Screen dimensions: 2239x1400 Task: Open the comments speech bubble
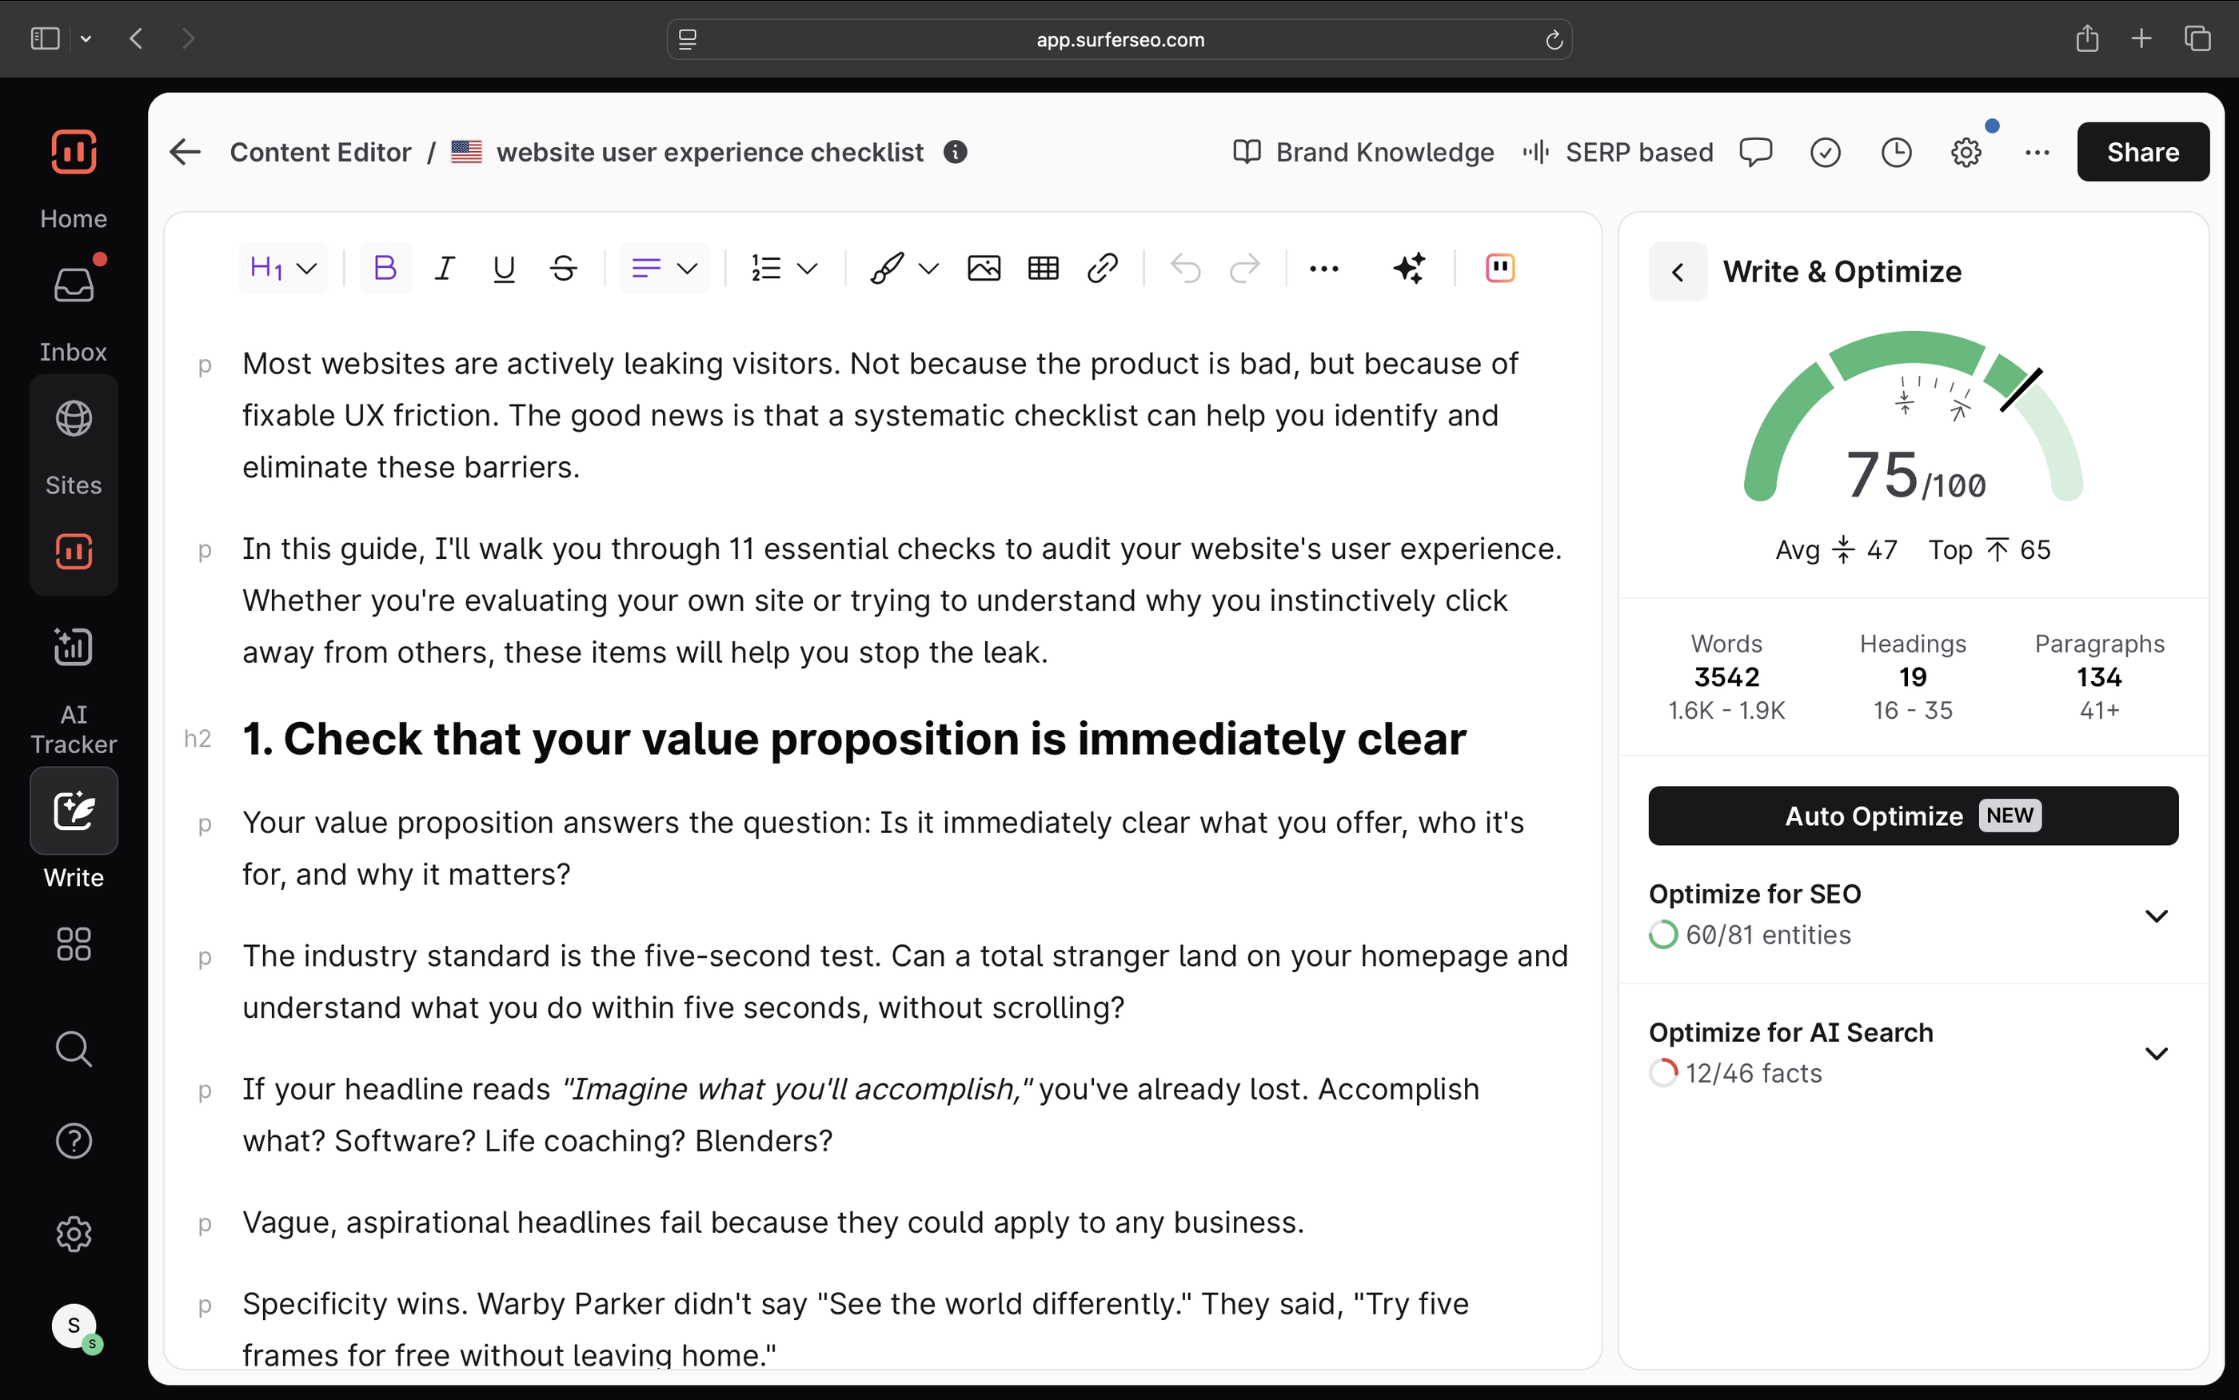(x=1754, y=152)
